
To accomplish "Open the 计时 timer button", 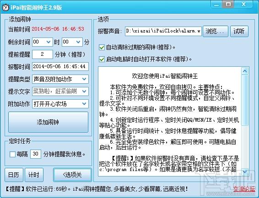I will pos(34,175).
